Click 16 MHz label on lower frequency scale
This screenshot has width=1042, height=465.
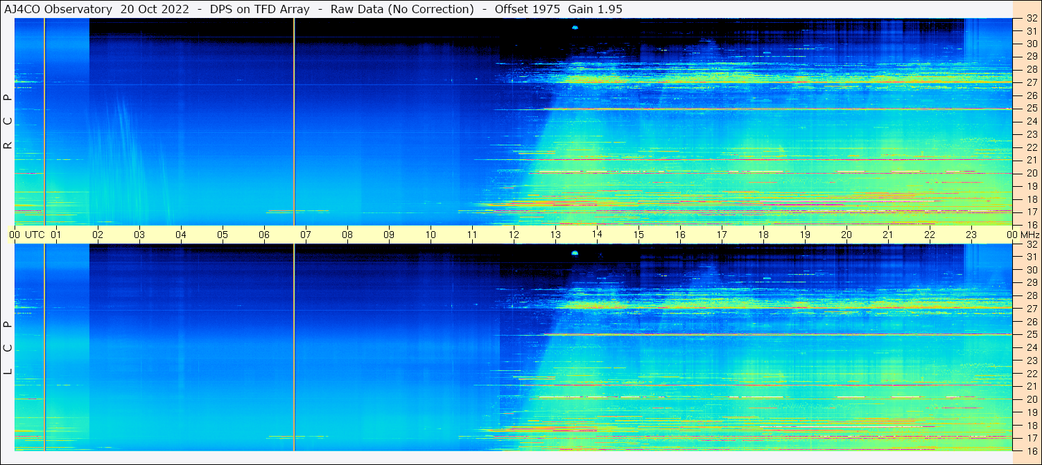1031,450
